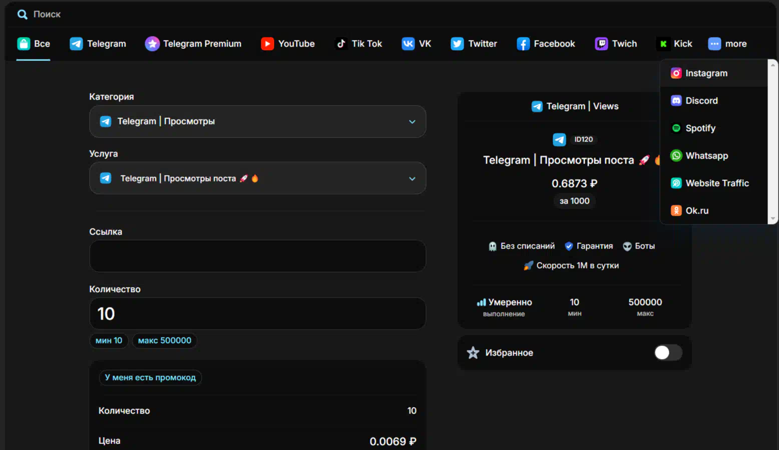The height and width of the screenshot is (450, 779).
Task: Choose Discord from the more list
Action: click(x=714, y=100)
